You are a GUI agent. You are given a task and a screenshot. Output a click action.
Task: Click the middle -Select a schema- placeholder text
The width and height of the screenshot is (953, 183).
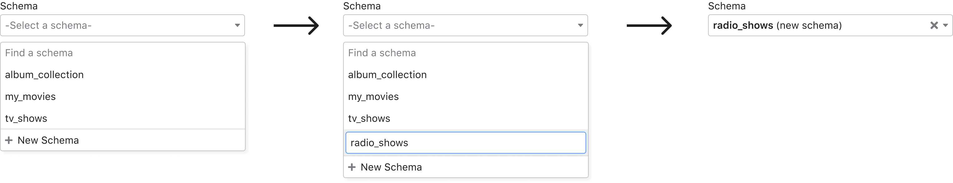point(391,25)
